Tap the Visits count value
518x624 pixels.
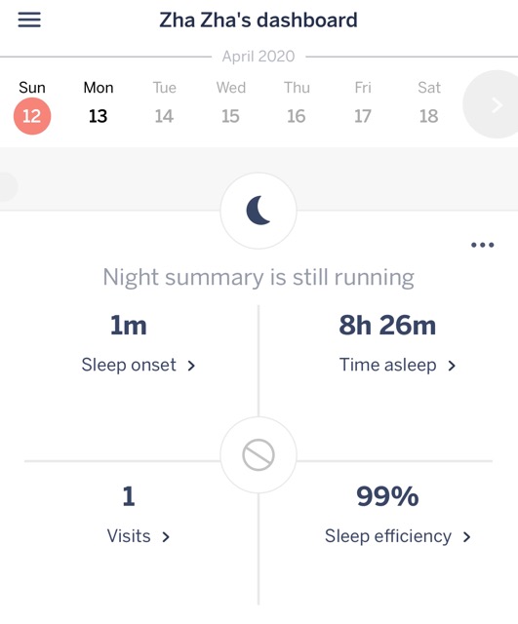coord(129,496)
